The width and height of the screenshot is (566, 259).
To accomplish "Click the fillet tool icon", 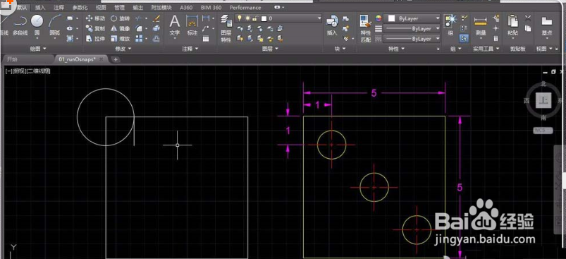I will pyautogui.click(x=139, y=28).
